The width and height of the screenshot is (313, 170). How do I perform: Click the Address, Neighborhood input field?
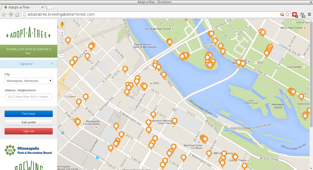29,97
